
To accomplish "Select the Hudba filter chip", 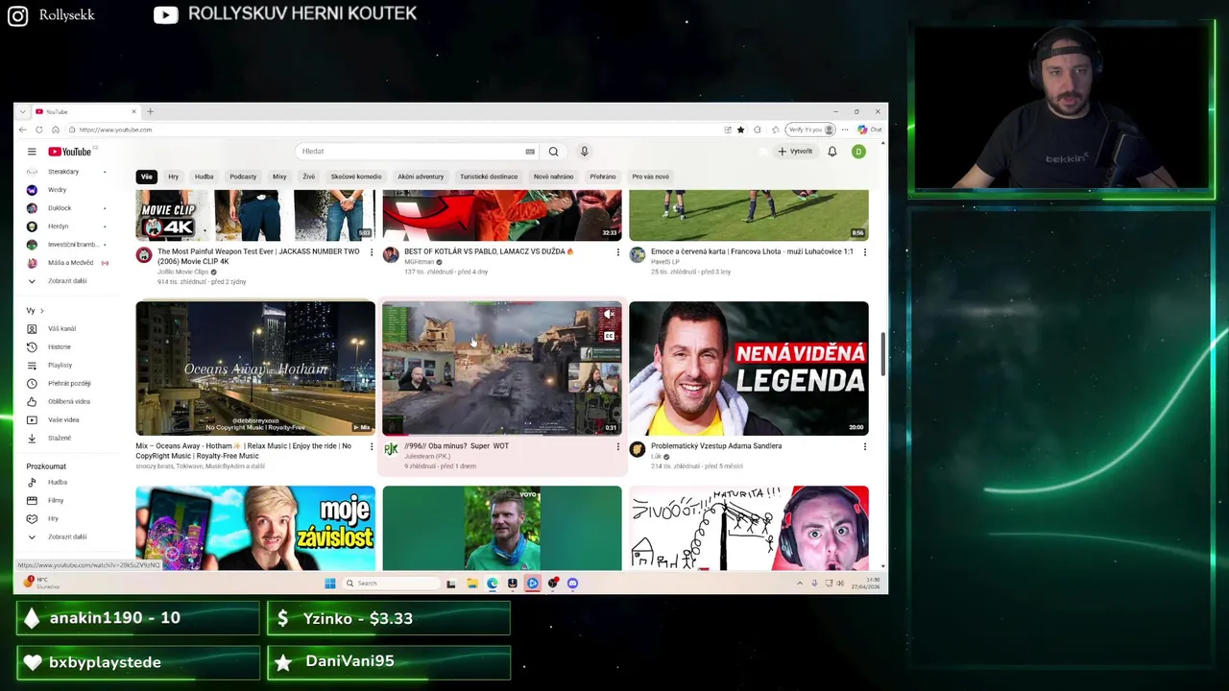I will [205, 177].
